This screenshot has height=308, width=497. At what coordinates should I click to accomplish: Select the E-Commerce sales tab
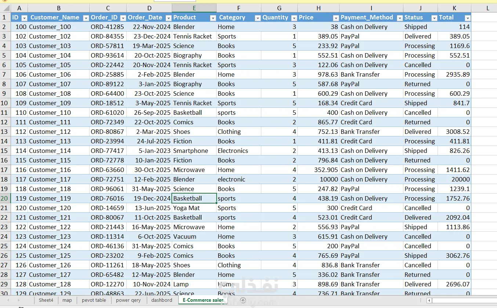pos(203,300)
